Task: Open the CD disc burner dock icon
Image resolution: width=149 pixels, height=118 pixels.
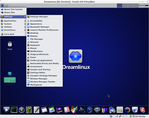Action: click(135, 110)
